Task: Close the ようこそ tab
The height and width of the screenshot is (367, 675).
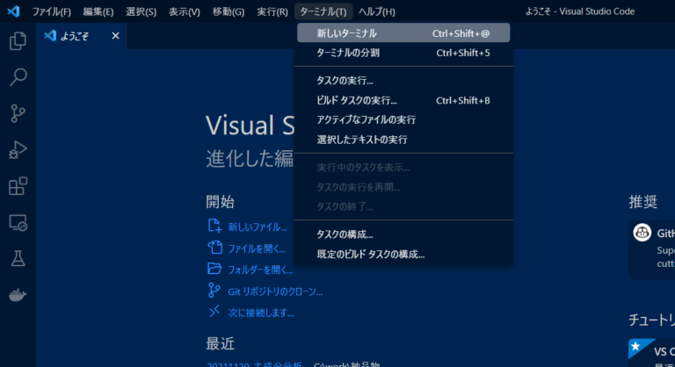Action: click(x=115, y=36)
